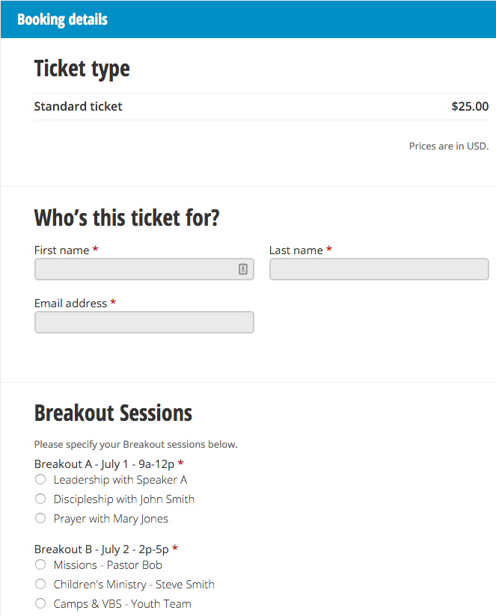Click the contact autofill icon in First name field

coord(242,268)
